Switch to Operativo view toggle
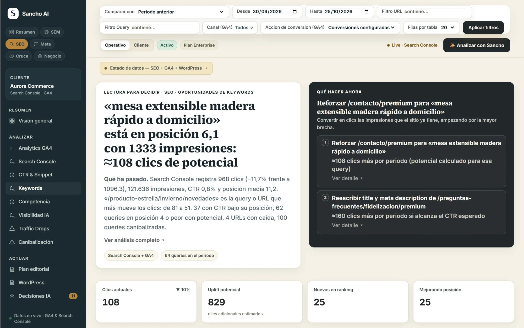This screenshot has height=328, width=524. click(115, 45)
